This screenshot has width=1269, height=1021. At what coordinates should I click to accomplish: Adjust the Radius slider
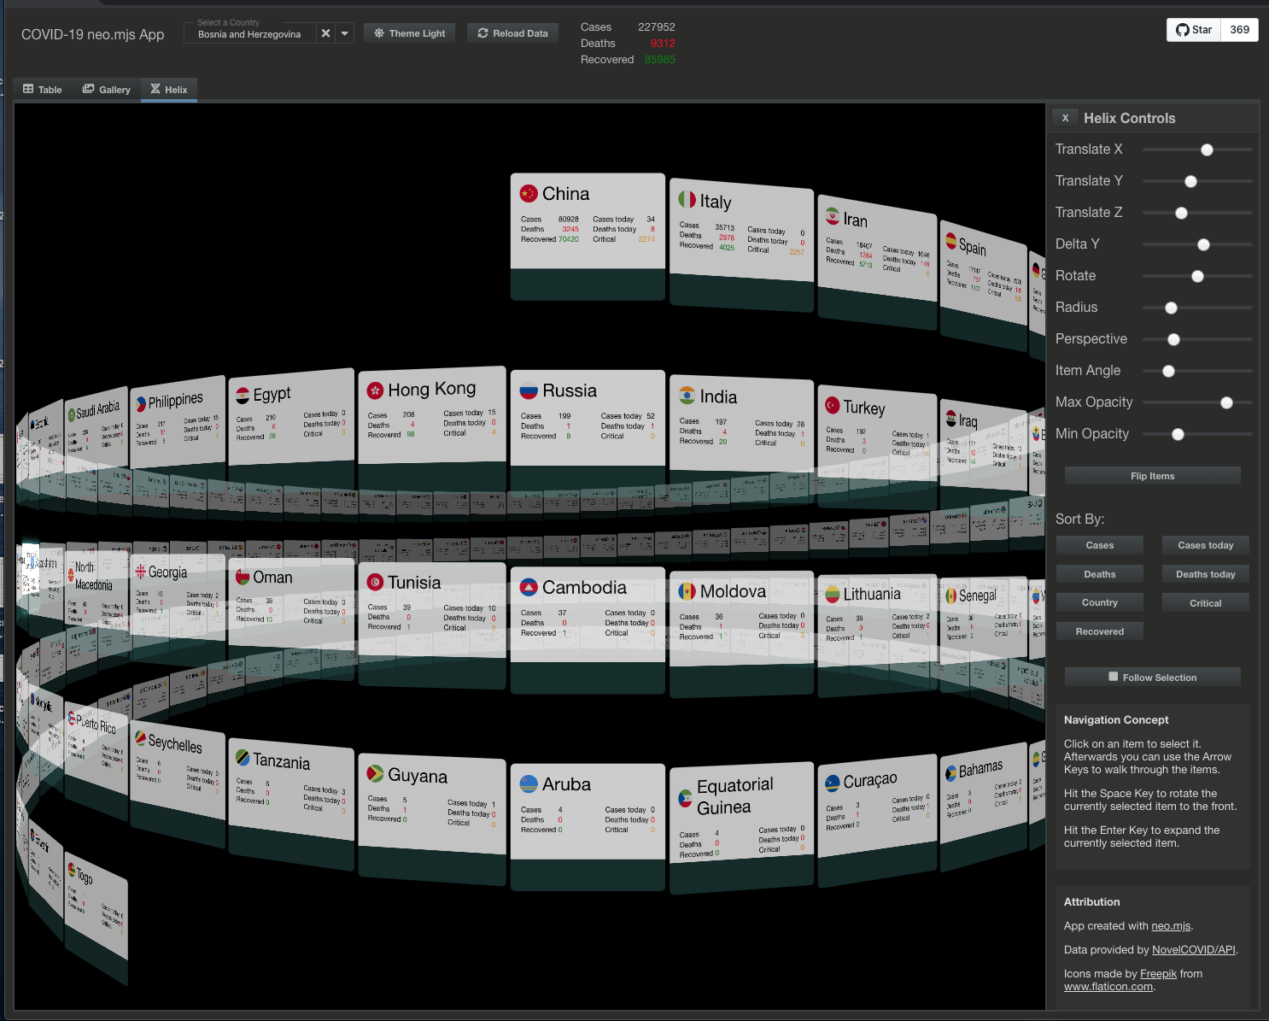click(1197, 308)
